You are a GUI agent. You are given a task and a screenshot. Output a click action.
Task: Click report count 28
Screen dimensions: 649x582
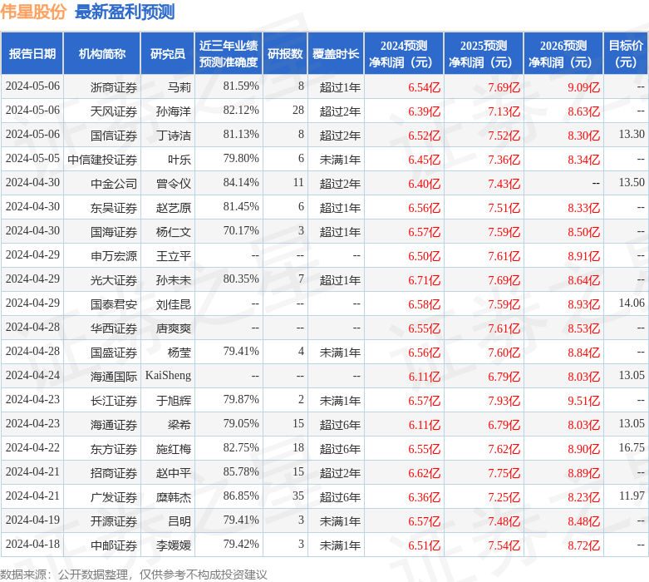click(x=298, y=111)
